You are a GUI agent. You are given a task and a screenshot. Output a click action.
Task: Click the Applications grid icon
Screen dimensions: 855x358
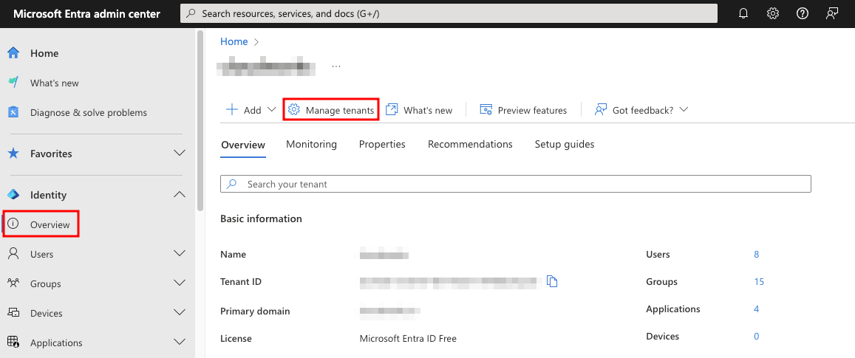click(x=13, y=342)
